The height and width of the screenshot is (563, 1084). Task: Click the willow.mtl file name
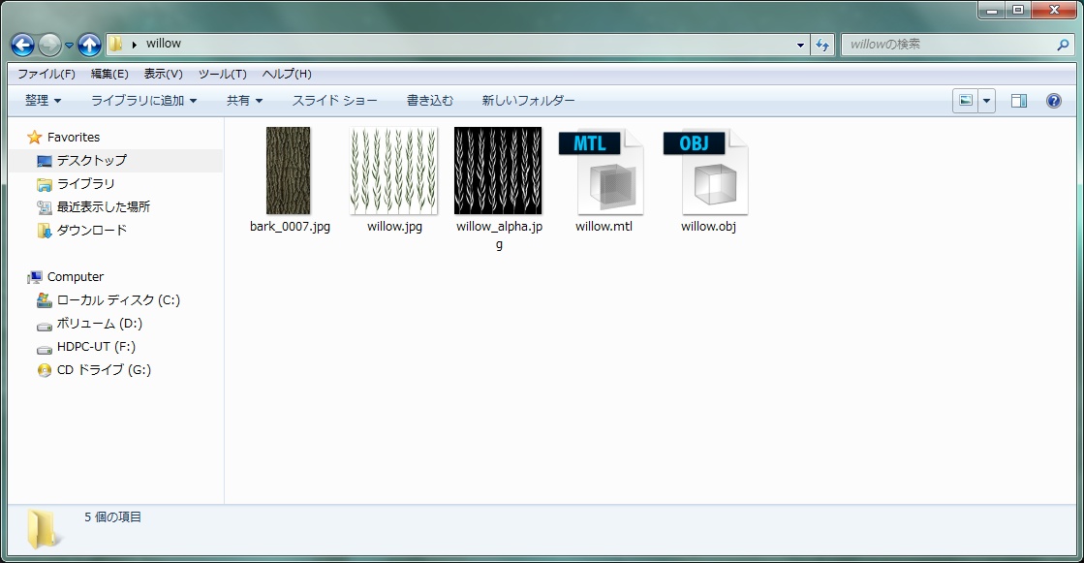pyautogui.click(x=604, y=226)
